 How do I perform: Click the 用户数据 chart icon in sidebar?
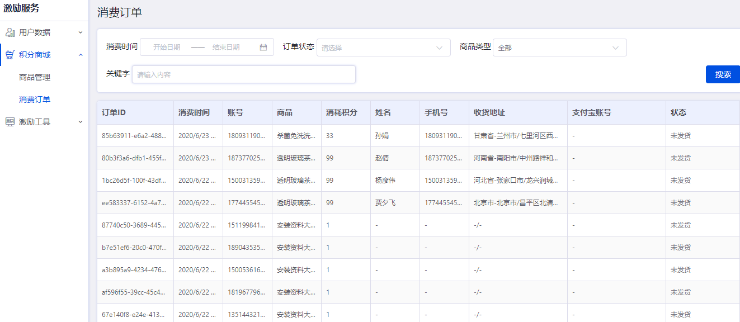pos(10,32)
